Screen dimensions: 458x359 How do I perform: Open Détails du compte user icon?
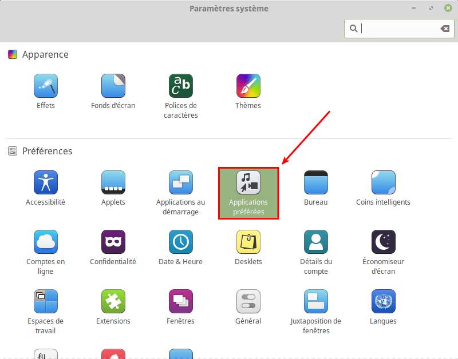[316, 242]
